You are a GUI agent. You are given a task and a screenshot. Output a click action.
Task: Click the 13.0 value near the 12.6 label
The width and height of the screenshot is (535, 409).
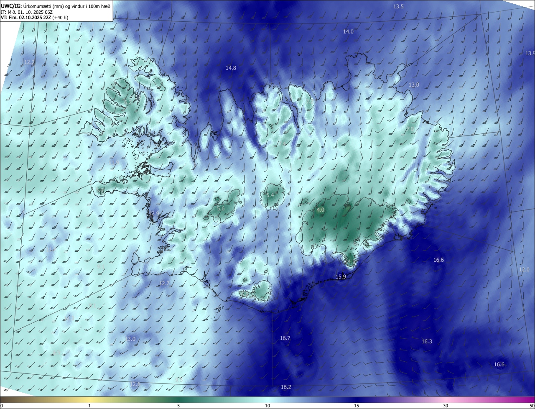pyautogui.click(x=130, y=339)
